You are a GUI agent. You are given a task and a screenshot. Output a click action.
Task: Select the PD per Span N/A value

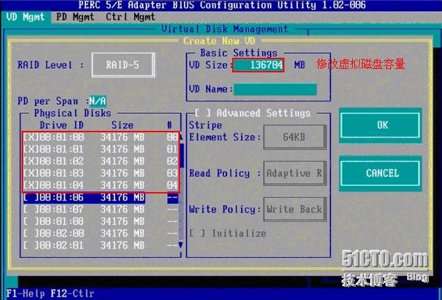coord(98,101)
